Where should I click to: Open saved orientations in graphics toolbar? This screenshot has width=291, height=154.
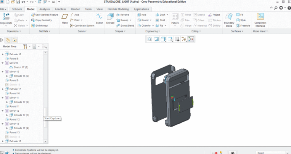point(170,39)
